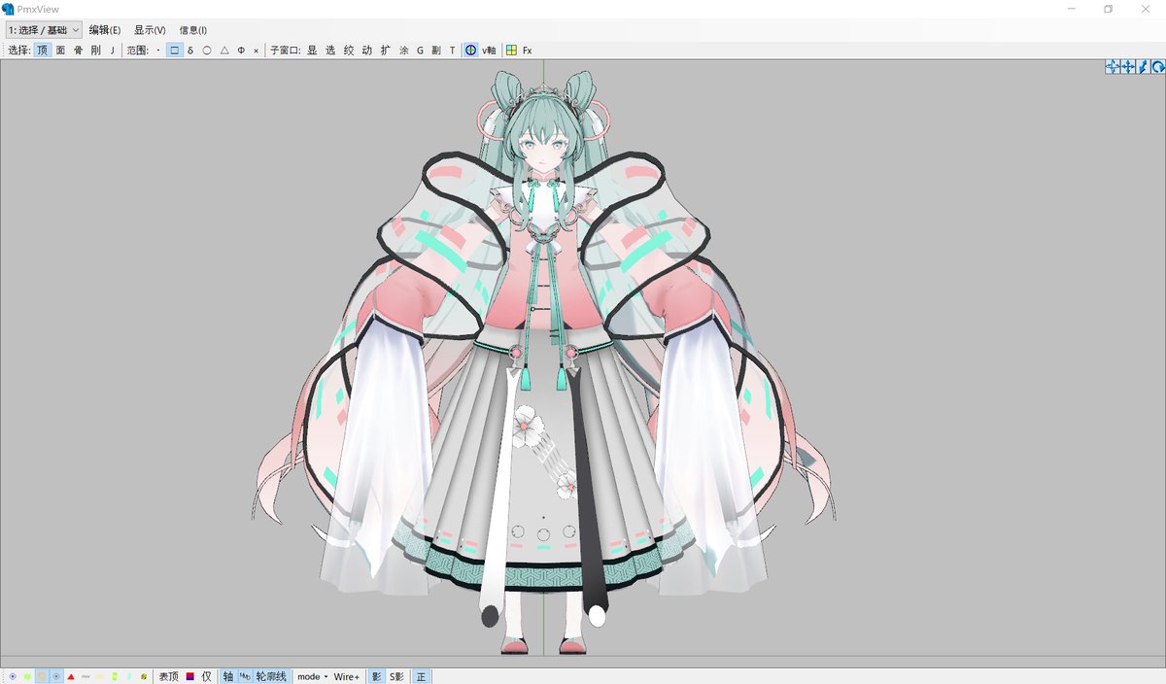
Task: Toggle the green capsule display icon
Action: [115, 676]
